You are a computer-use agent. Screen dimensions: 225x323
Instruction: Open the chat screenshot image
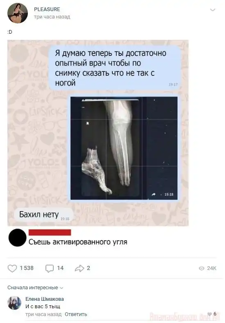point(98,133)
